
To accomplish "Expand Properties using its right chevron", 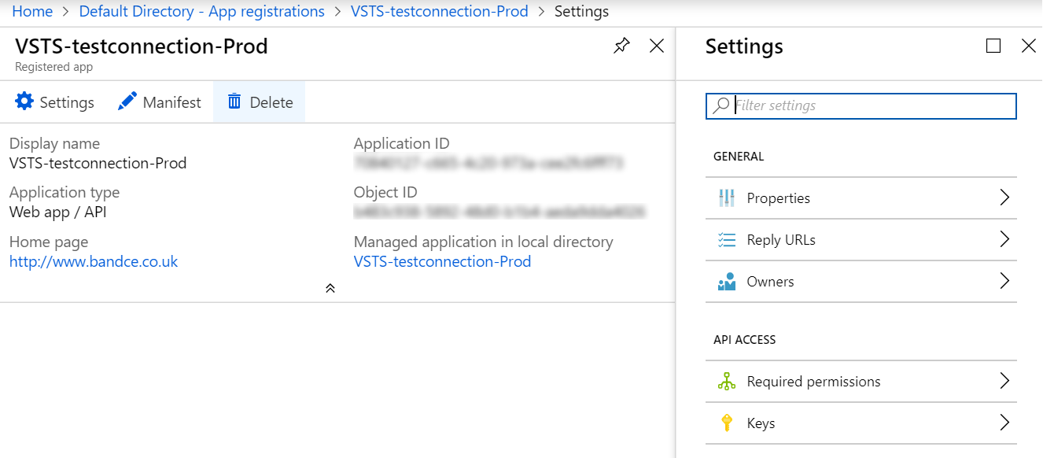I will click(1004, 198).
